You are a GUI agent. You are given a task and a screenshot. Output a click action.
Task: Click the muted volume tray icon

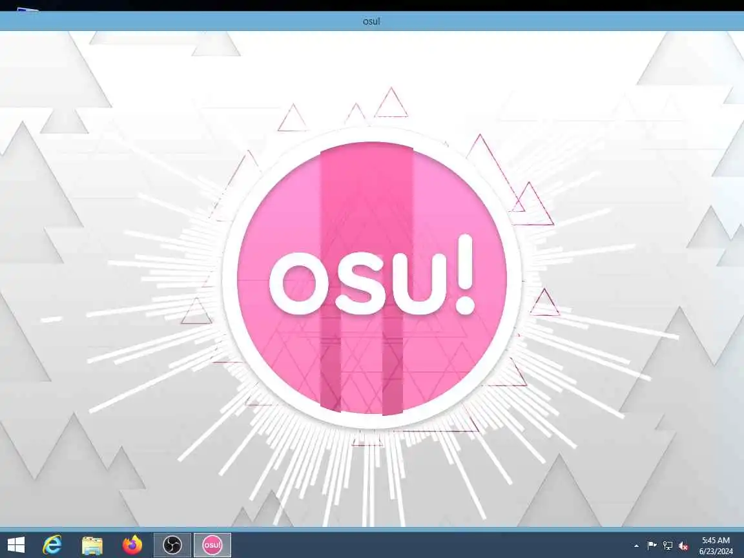pos(683,546)
